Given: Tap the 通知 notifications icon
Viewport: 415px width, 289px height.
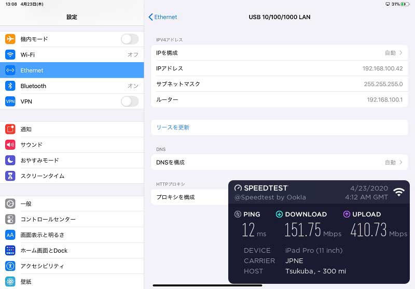Looking at the screenshot, I should pos(10,129).
